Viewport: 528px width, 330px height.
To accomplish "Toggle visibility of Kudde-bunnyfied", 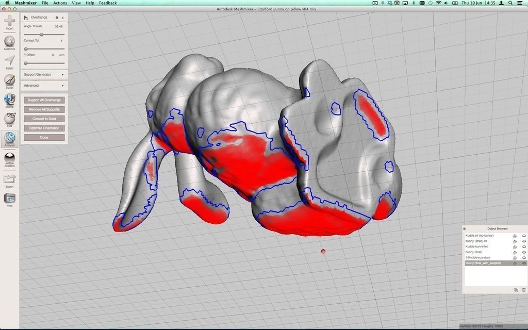I will [524, 246].
